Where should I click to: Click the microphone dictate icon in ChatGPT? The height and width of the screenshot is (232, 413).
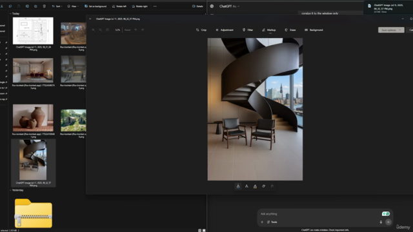[x=381, y=222]
